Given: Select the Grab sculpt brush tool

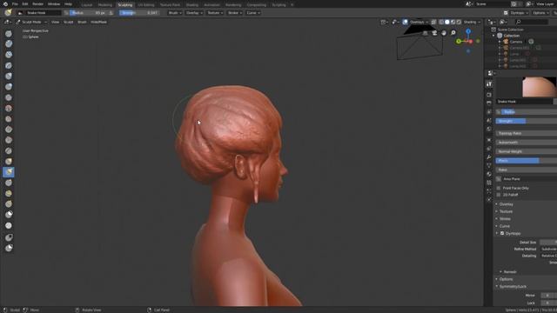Looking at the screenshot, I should click(x=9, y=162).
